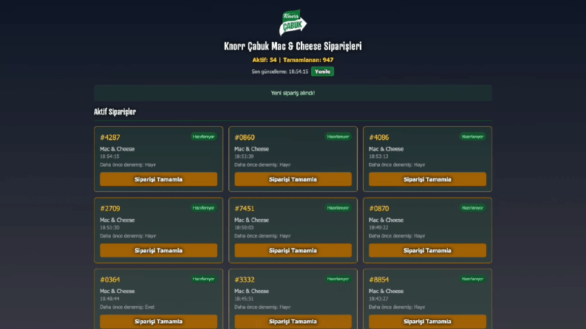Complete order #0364 with Siparişi Tamamla
The image size is (586, 329).
158,322
